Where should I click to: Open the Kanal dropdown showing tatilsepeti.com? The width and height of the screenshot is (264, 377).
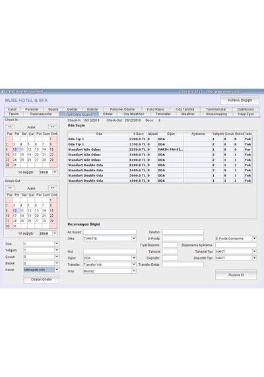click(x=57, y=270)
